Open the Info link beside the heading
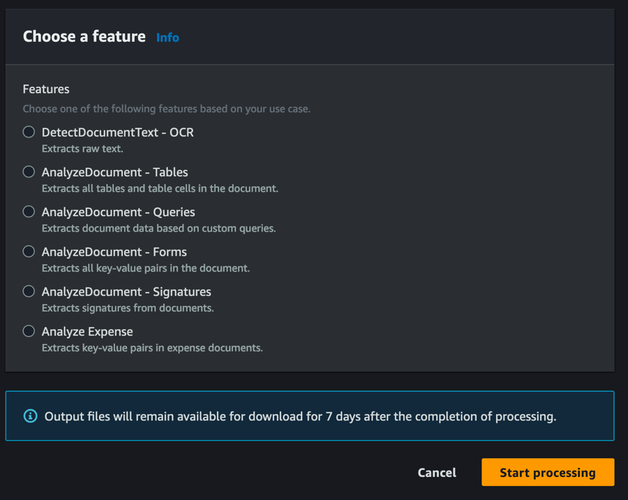This screenshot has height=500, width=628. 167,38
